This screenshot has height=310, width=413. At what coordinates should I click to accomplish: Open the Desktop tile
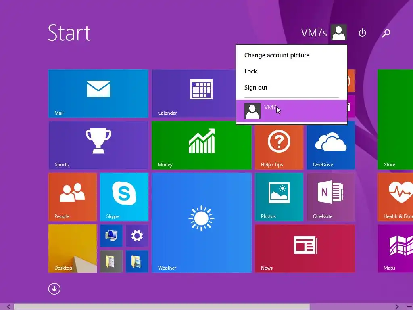click(x=73, y=248)
